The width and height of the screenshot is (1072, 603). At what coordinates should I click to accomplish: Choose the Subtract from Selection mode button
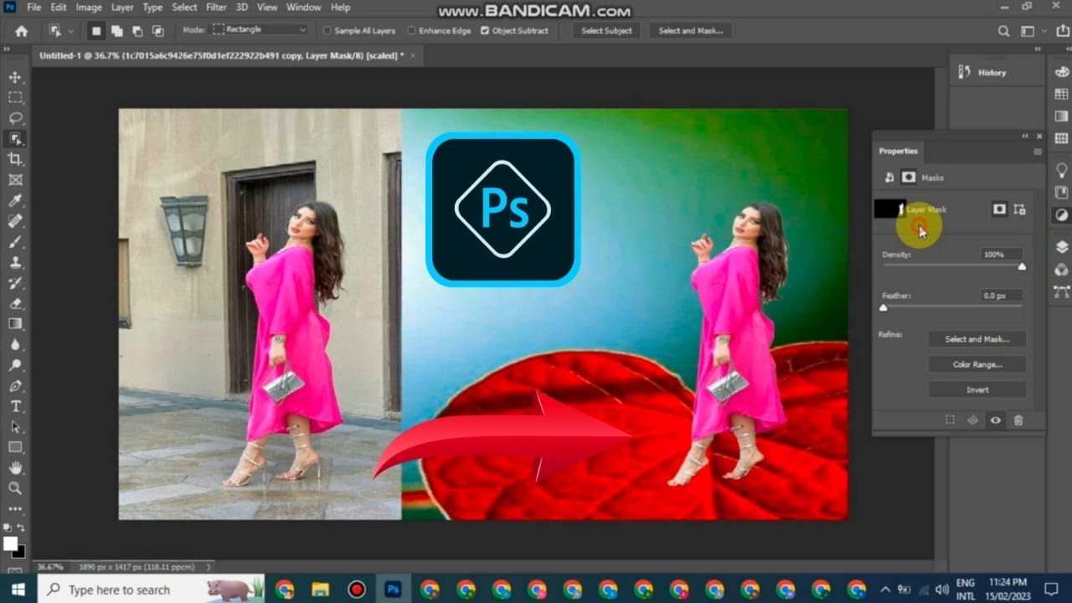[137, 31]
